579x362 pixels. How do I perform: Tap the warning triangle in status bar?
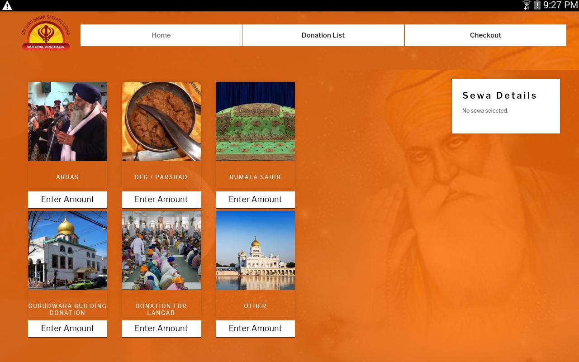[x=7, y=5]
